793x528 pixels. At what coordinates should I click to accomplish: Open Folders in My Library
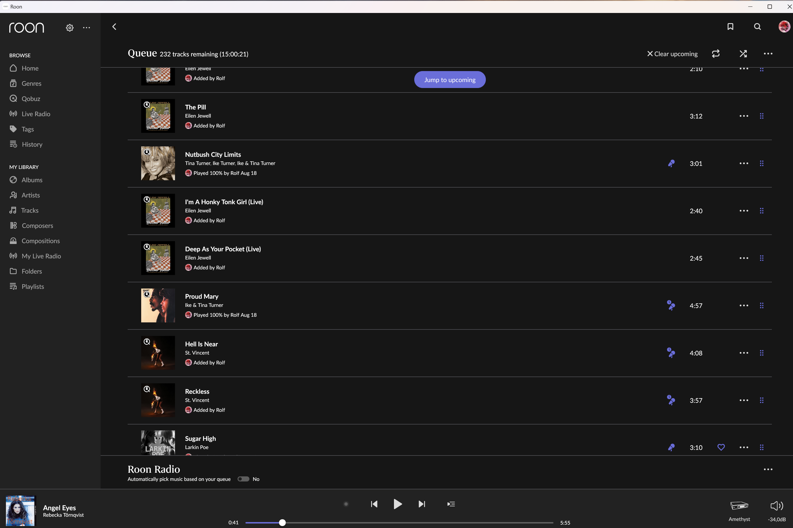pos(26,271)
